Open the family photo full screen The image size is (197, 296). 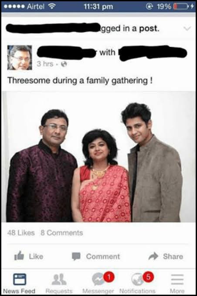coord(98,157)
